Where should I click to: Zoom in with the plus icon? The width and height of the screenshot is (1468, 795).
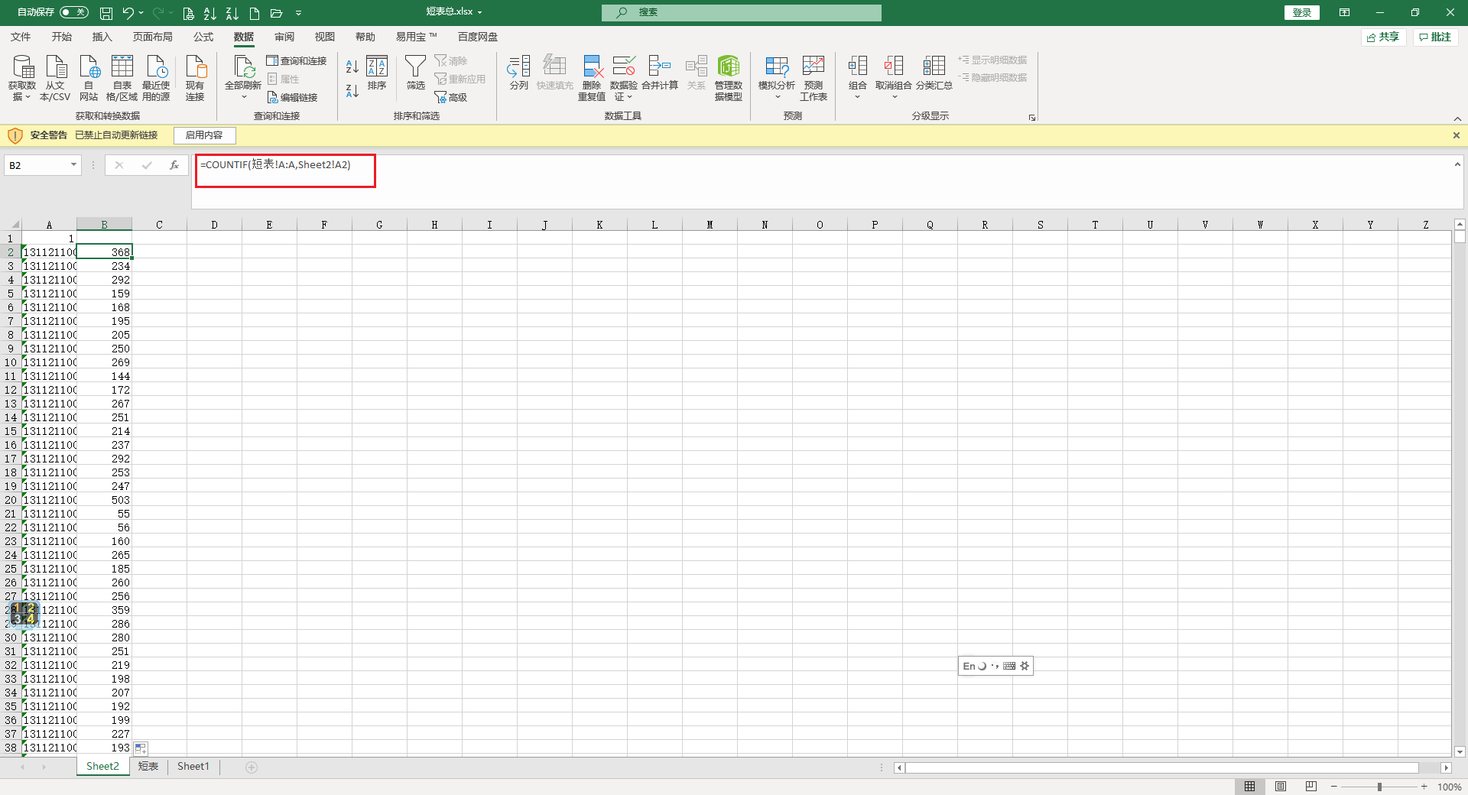pos(1424,787)
